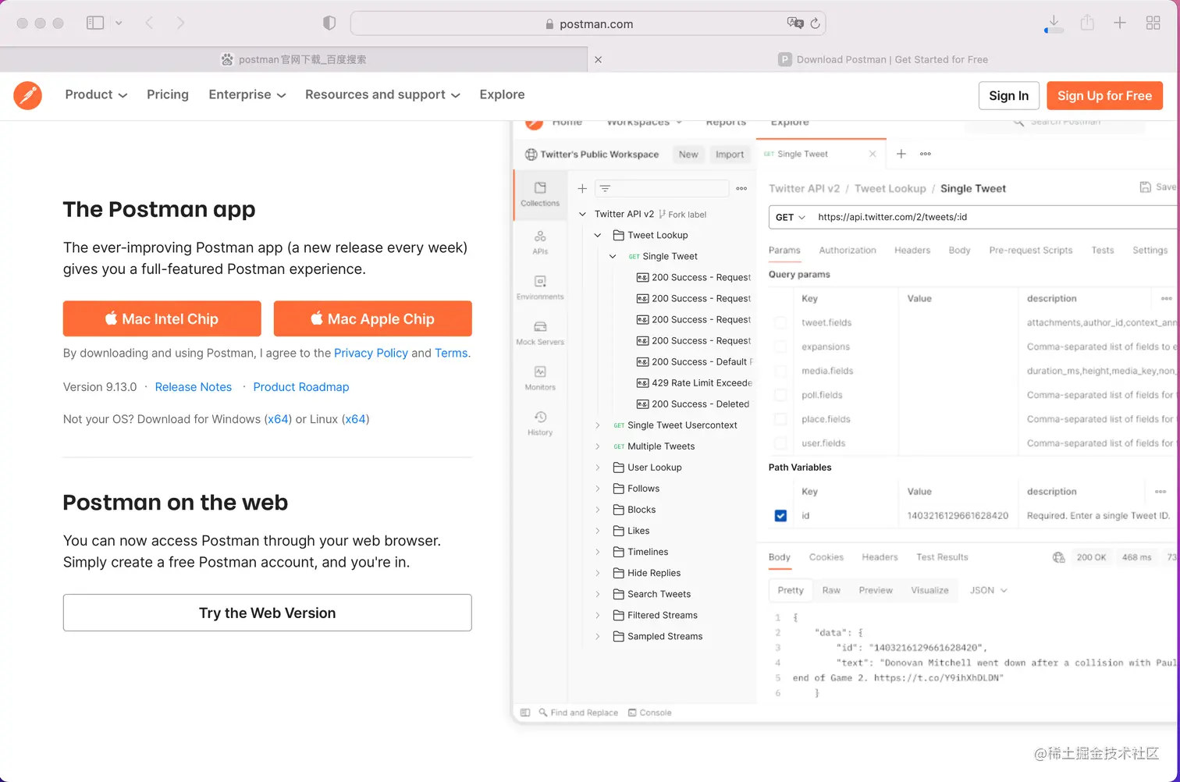The height and width of the screenshot is (782, 1180).
Task: Check the tweet.fields query param checkbox
Action: pos(780,322)
